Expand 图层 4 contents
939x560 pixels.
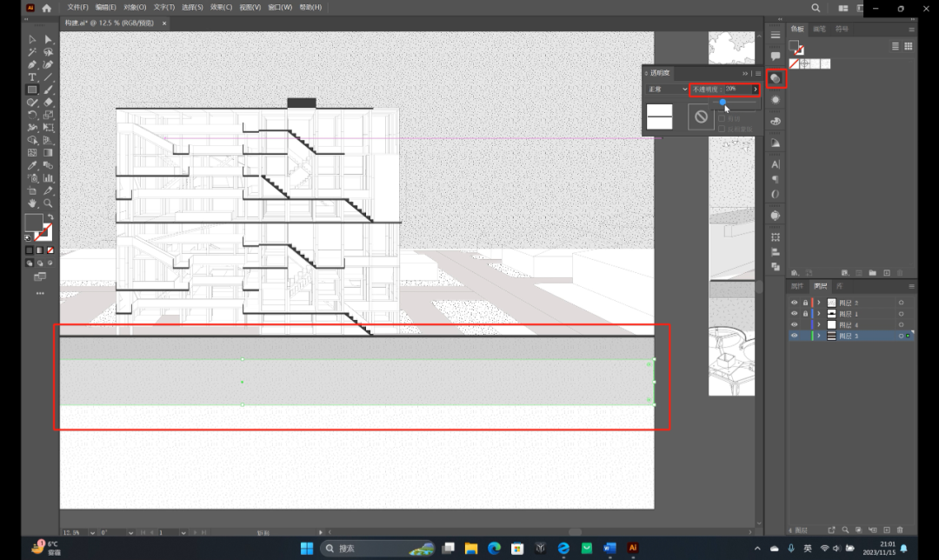(819, 324)
